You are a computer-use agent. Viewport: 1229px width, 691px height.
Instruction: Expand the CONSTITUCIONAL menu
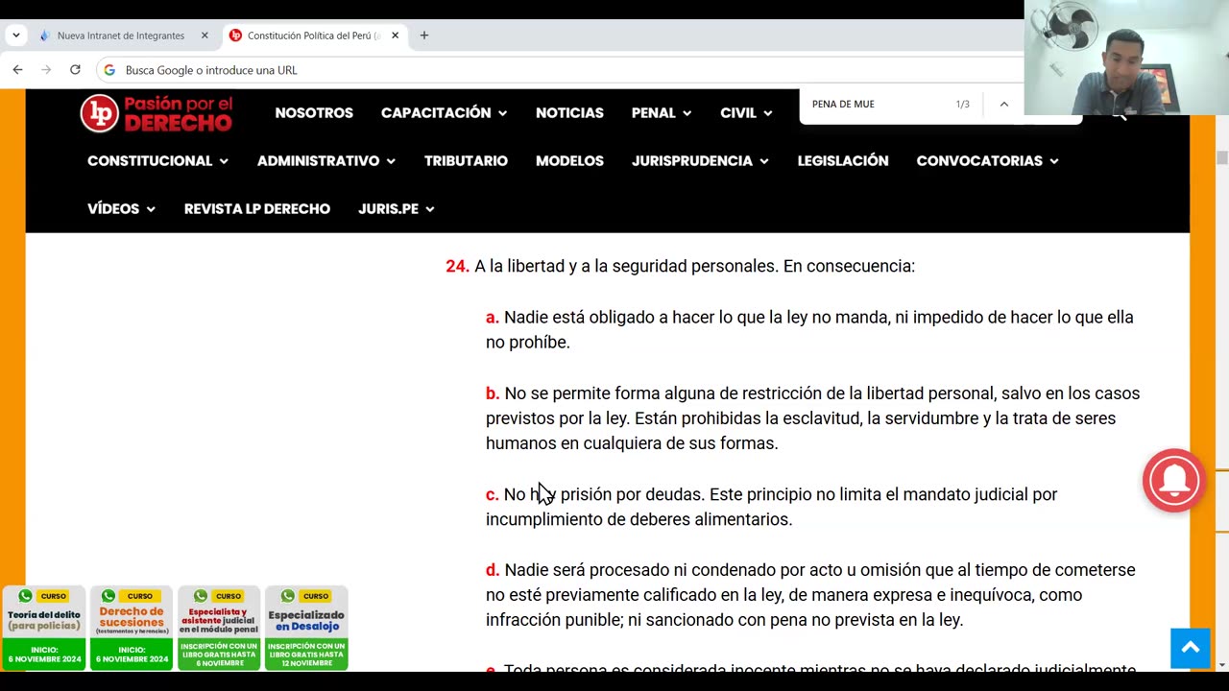(158, 161)
